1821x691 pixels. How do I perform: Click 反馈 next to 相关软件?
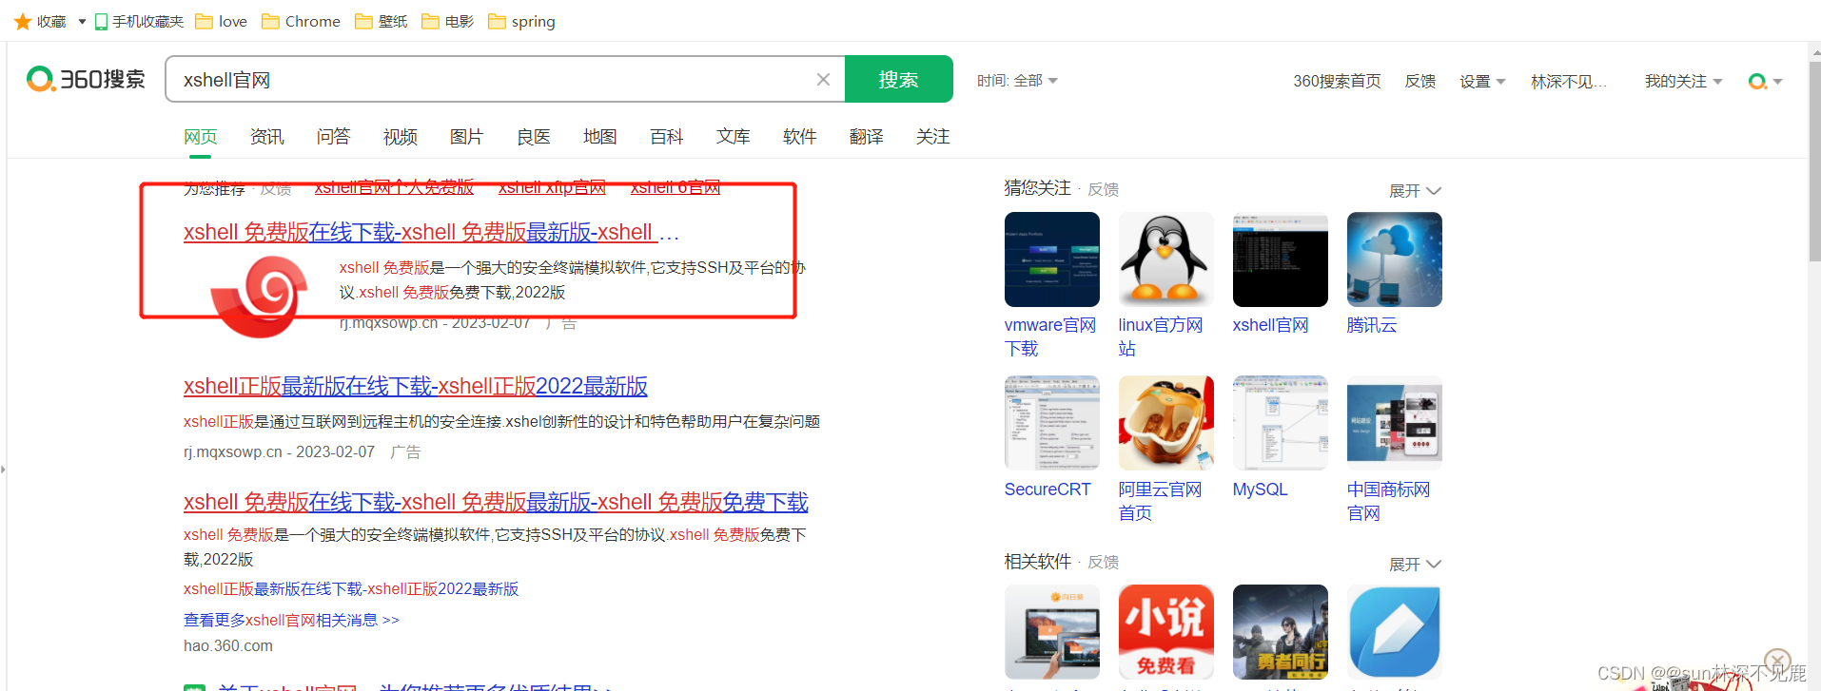(1104, 563)
